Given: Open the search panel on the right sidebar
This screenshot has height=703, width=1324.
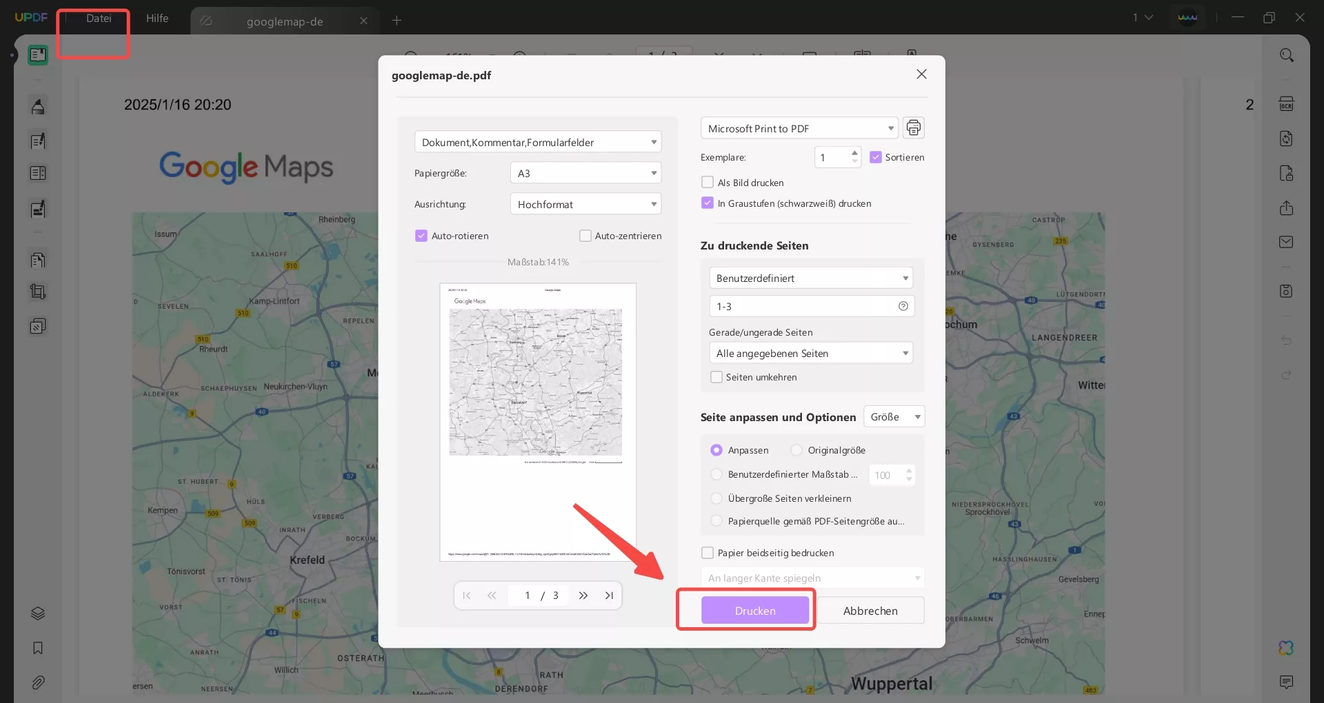Looking at the screenshot, I should pyautogui.click(x=1287, y=54).
